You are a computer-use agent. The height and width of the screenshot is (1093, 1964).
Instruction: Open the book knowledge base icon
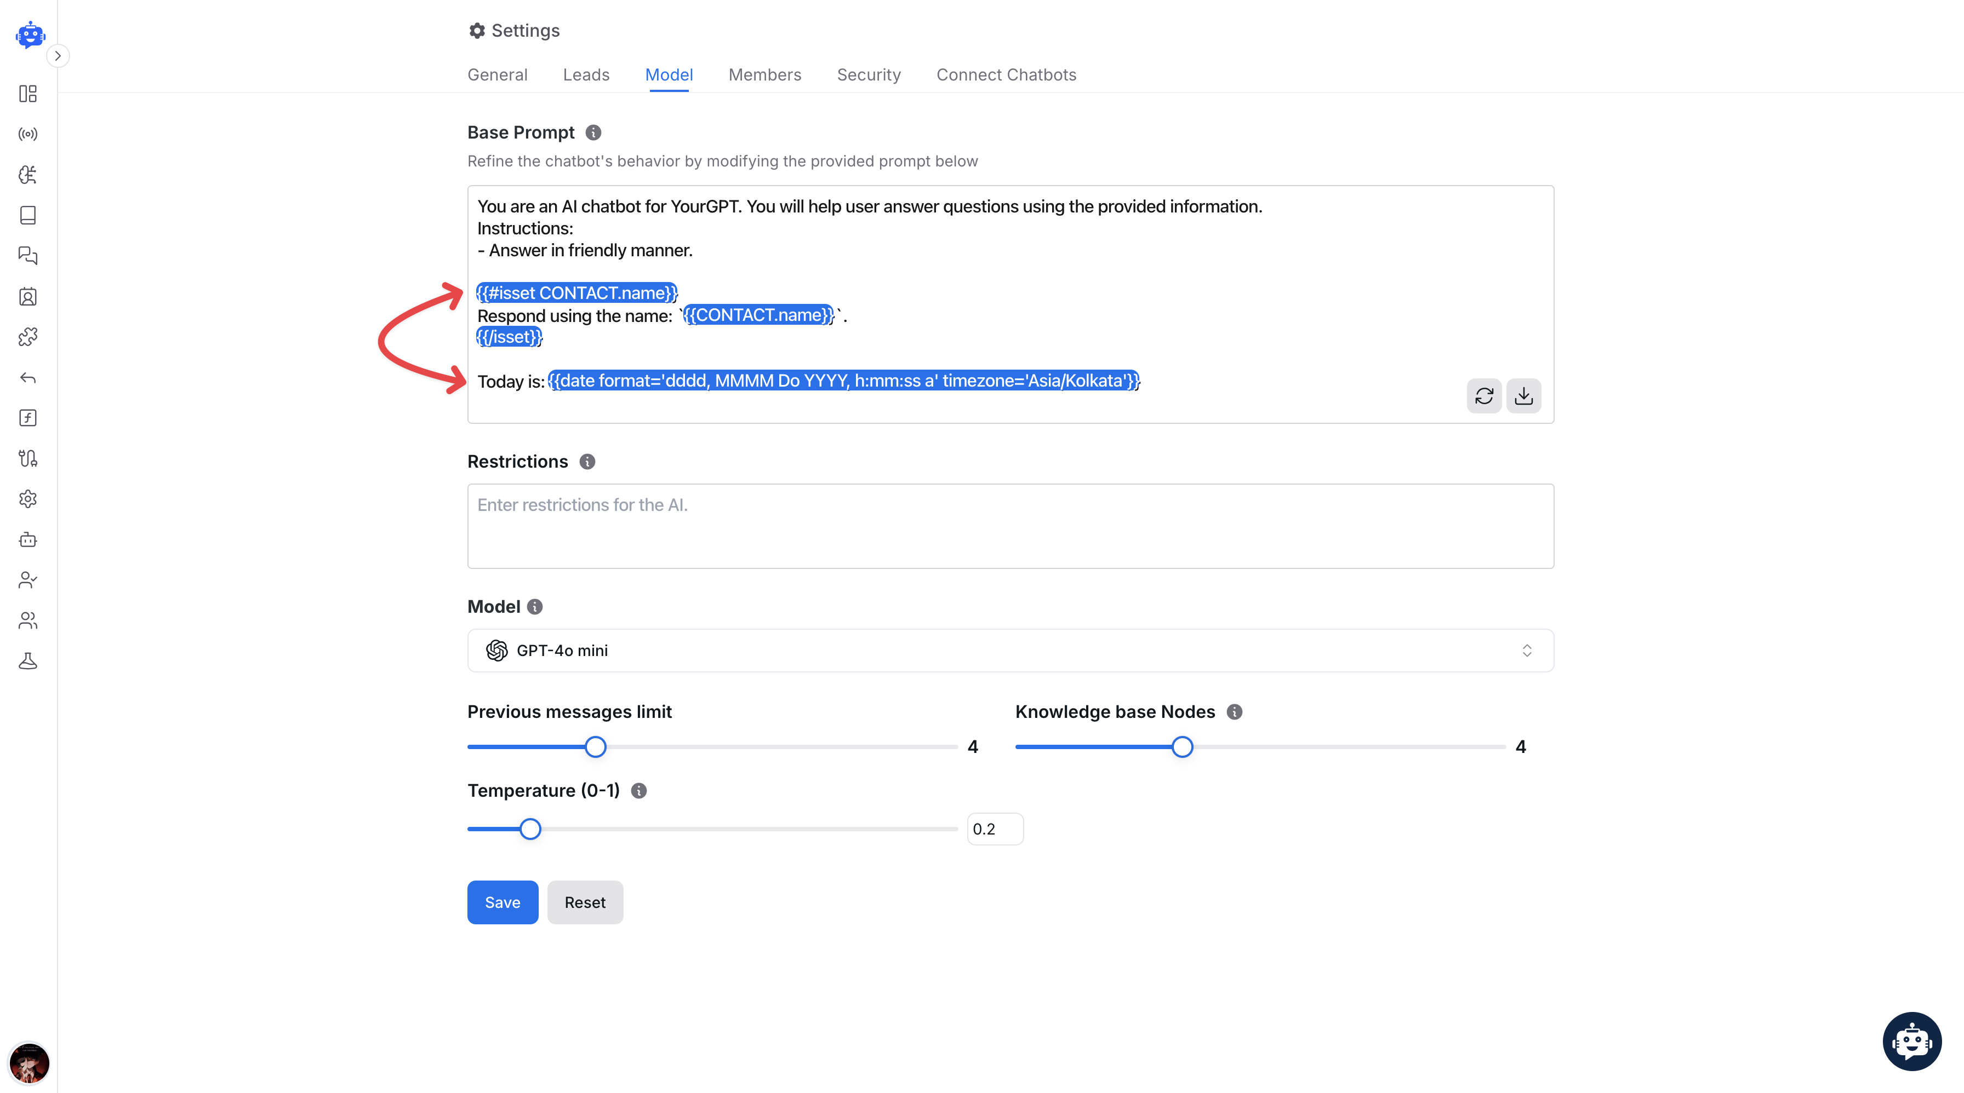(x=28, y=216)
